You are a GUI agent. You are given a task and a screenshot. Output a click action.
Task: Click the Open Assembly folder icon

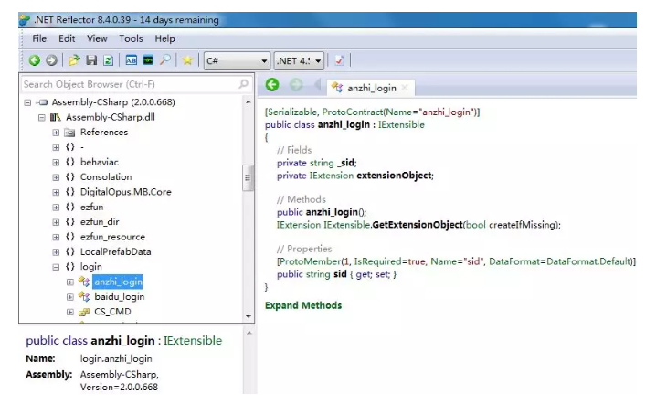click(74, 60)
